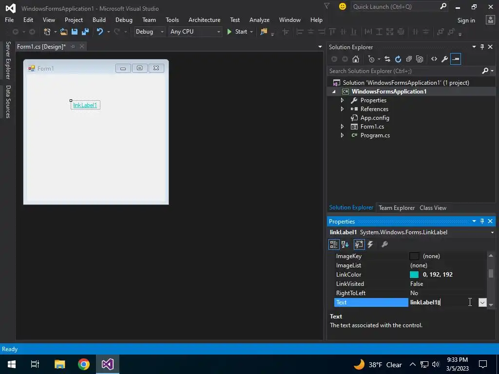499x374 pixels.
Task: Switch to the Class View tab
Action: pyautogui.click(x=433, y=207)
